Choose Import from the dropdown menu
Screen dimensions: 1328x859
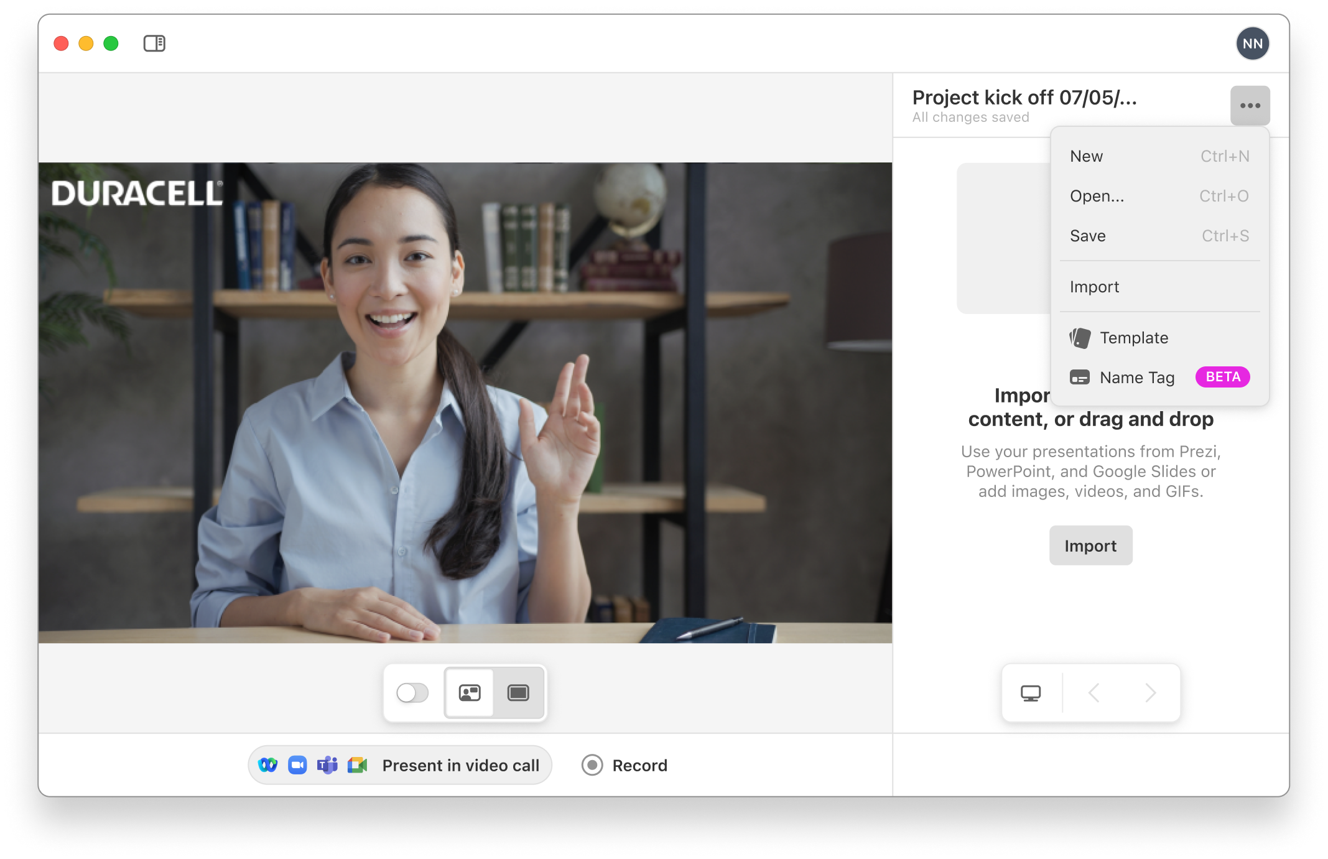tap(1094, 287)
